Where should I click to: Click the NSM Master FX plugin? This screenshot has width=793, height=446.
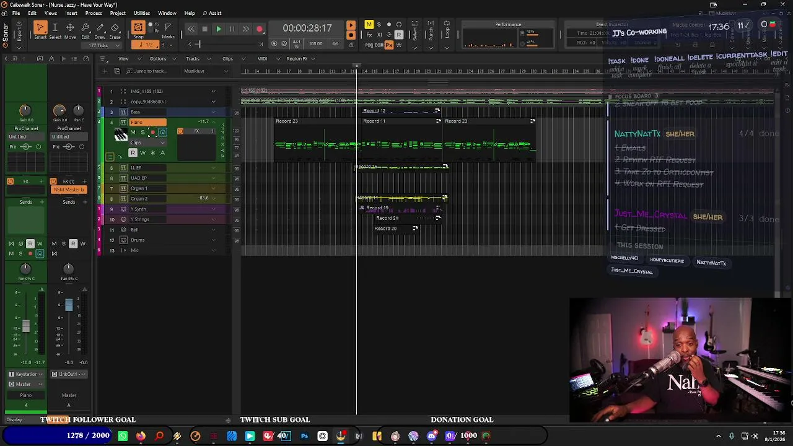tap(69, 190)
